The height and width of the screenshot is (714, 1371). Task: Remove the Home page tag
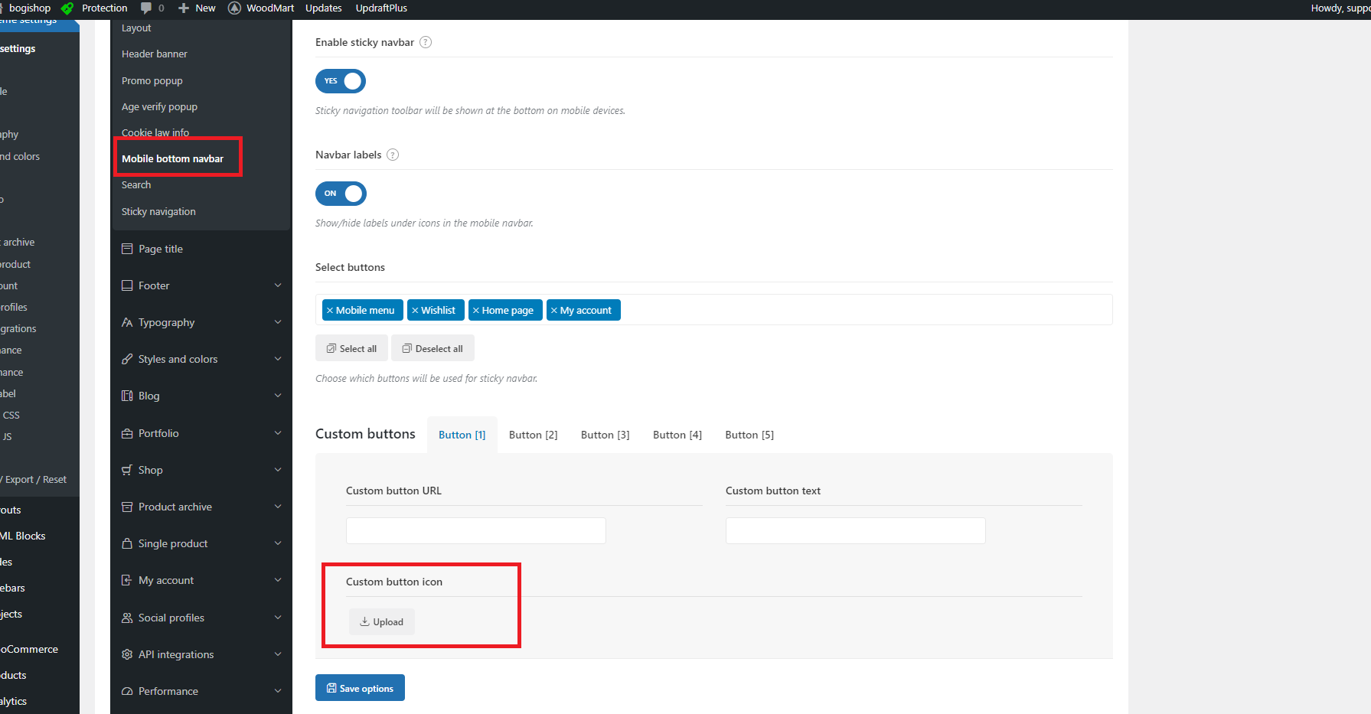point(476,311)
